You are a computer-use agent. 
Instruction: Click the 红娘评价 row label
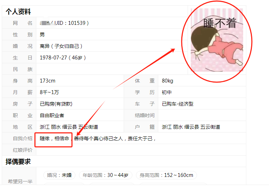pyautogui.click(x=23, y=150)
